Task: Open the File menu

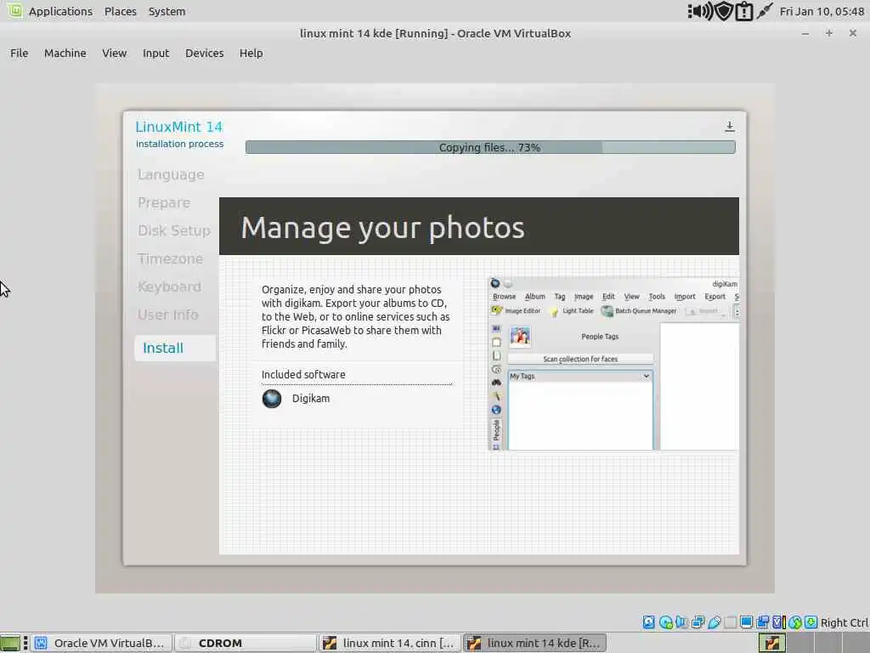Action: coord(19,54)
